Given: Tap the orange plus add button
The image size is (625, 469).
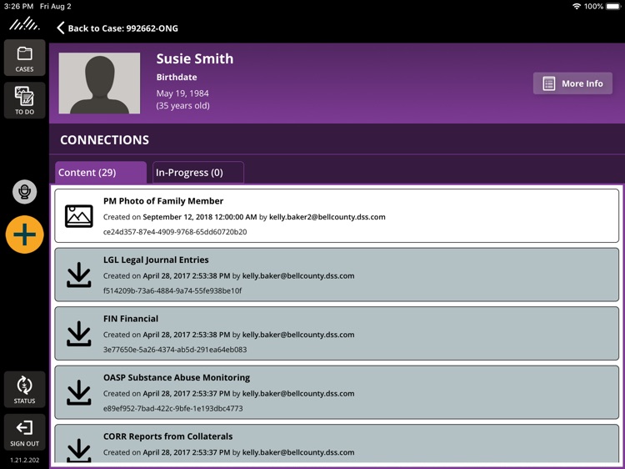Looking at the screenshot, I should click(24, 234).
